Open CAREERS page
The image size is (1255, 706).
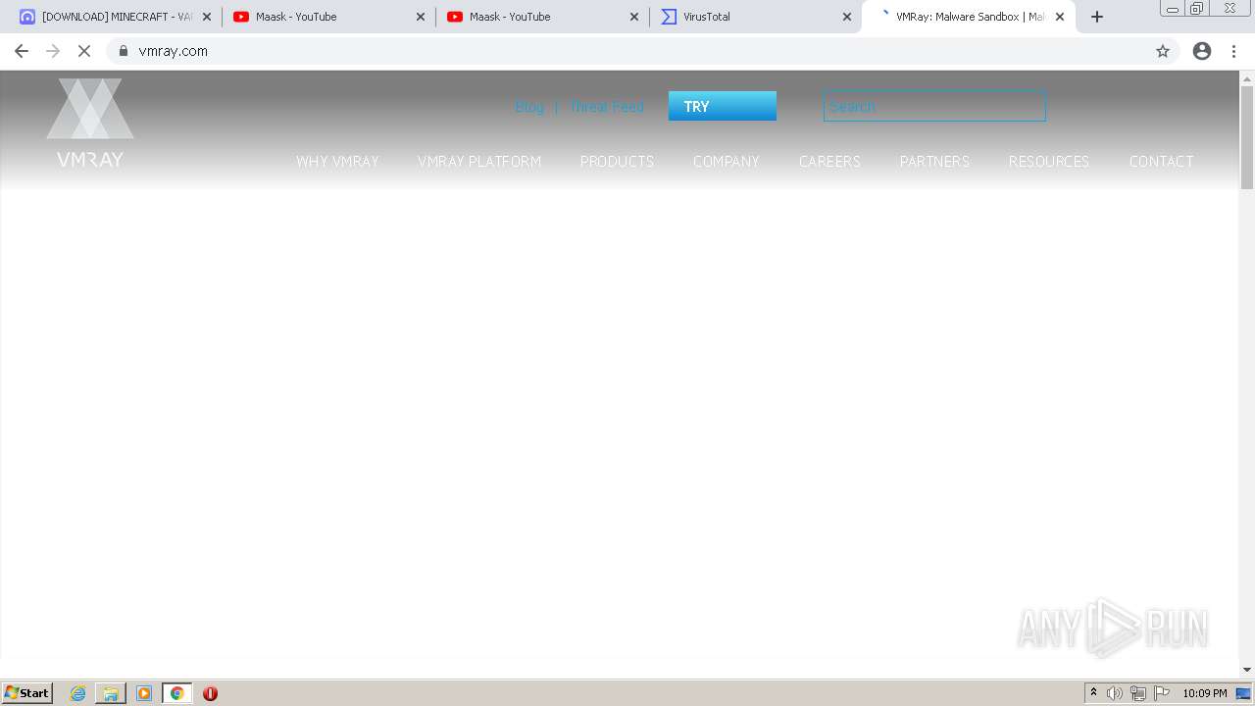tap(829, 162)
